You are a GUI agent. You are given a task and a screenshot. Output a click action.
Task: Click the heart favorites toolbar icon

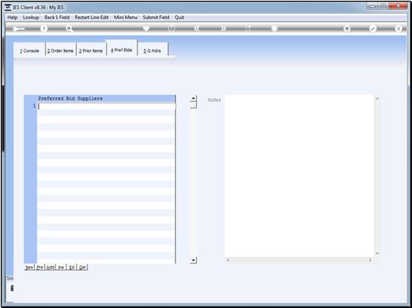(x=146, y=28)
